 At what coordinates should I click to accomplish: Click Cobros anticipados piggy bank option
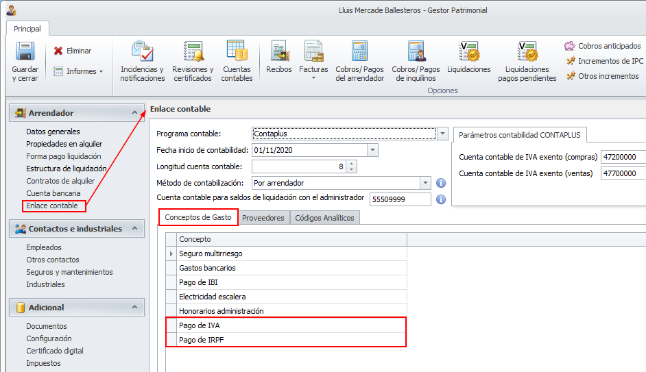(x=603, y=46)
